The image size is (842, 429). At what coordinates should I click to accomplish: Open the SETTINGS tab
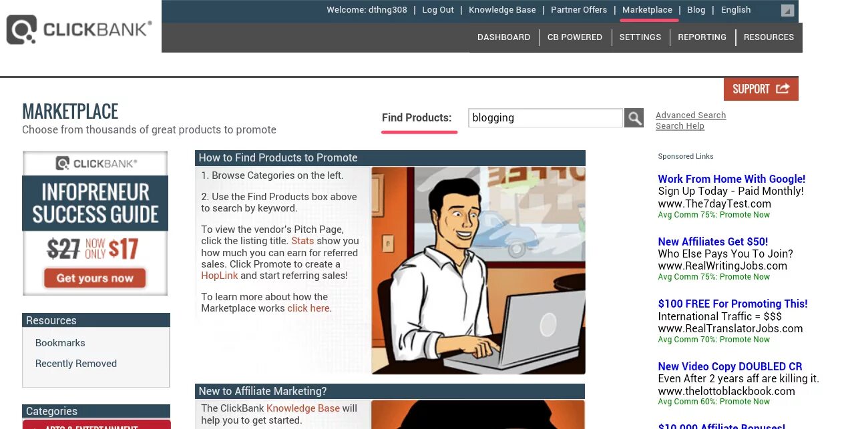(x=640, y=37)
